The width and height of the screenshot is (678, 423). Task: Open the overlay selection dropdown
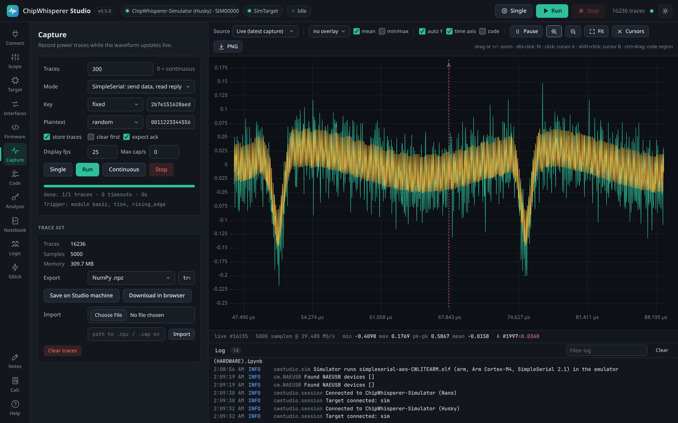tap(329, 31)
